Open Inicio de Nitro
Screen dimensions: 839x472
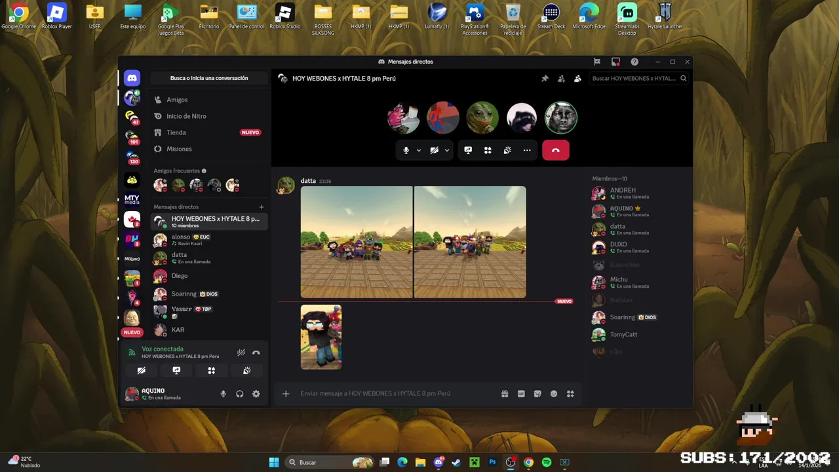click(x=208, y=116)
